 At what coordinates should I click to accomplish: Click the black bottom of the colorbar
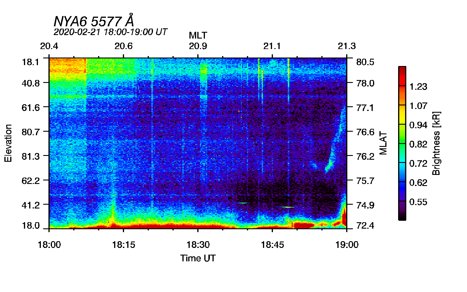[402, 217]
